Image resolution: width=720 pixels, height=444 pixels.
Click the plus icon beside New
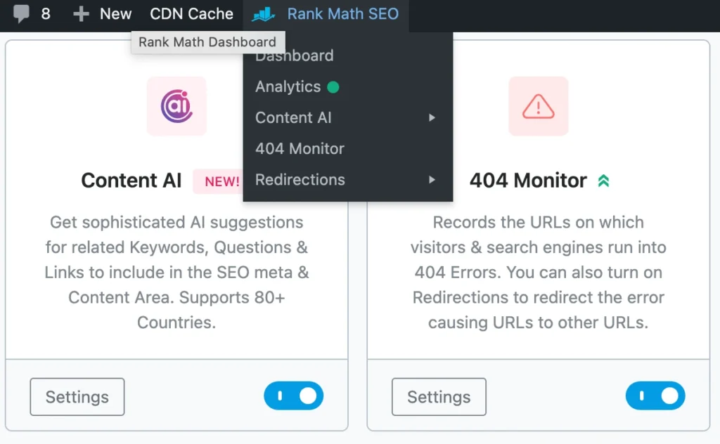tap(82, 14)
